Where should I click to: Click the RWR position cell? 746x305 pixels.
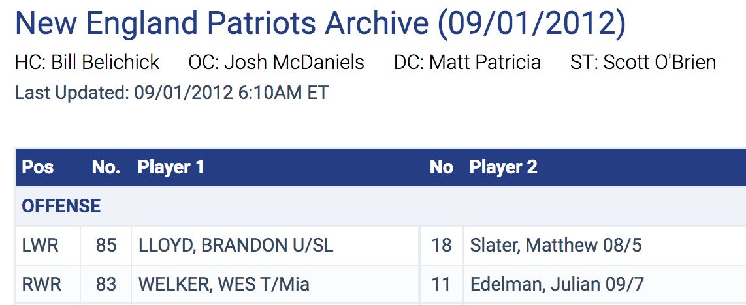pyautogui.click(x=41, y=285)
